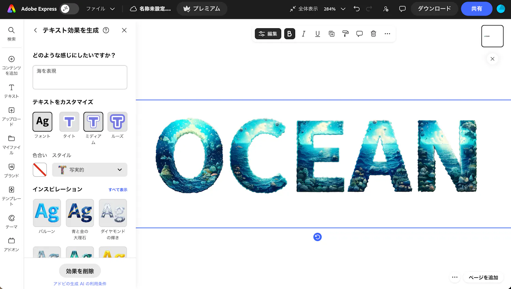Screen dimensions: 511x289
Task: Open the zoom level dropdown next to 284%
Action: (343, 9)
